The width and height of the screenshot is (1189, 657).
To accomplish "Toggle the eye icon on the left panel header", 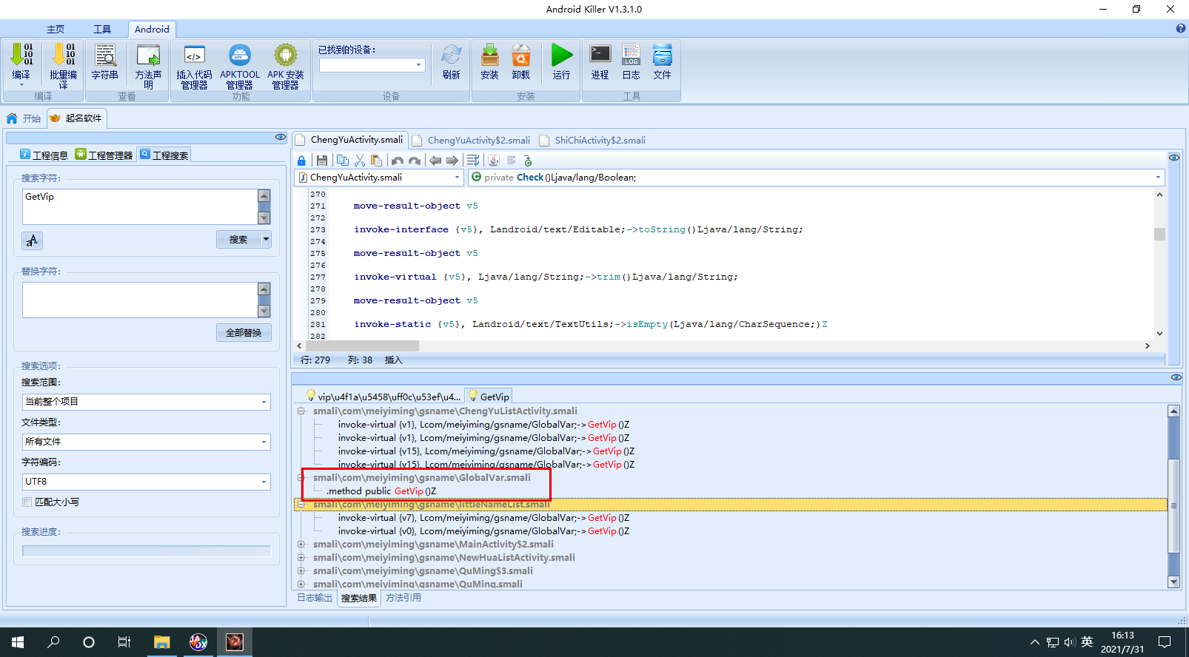I will [x=280, y=137].
